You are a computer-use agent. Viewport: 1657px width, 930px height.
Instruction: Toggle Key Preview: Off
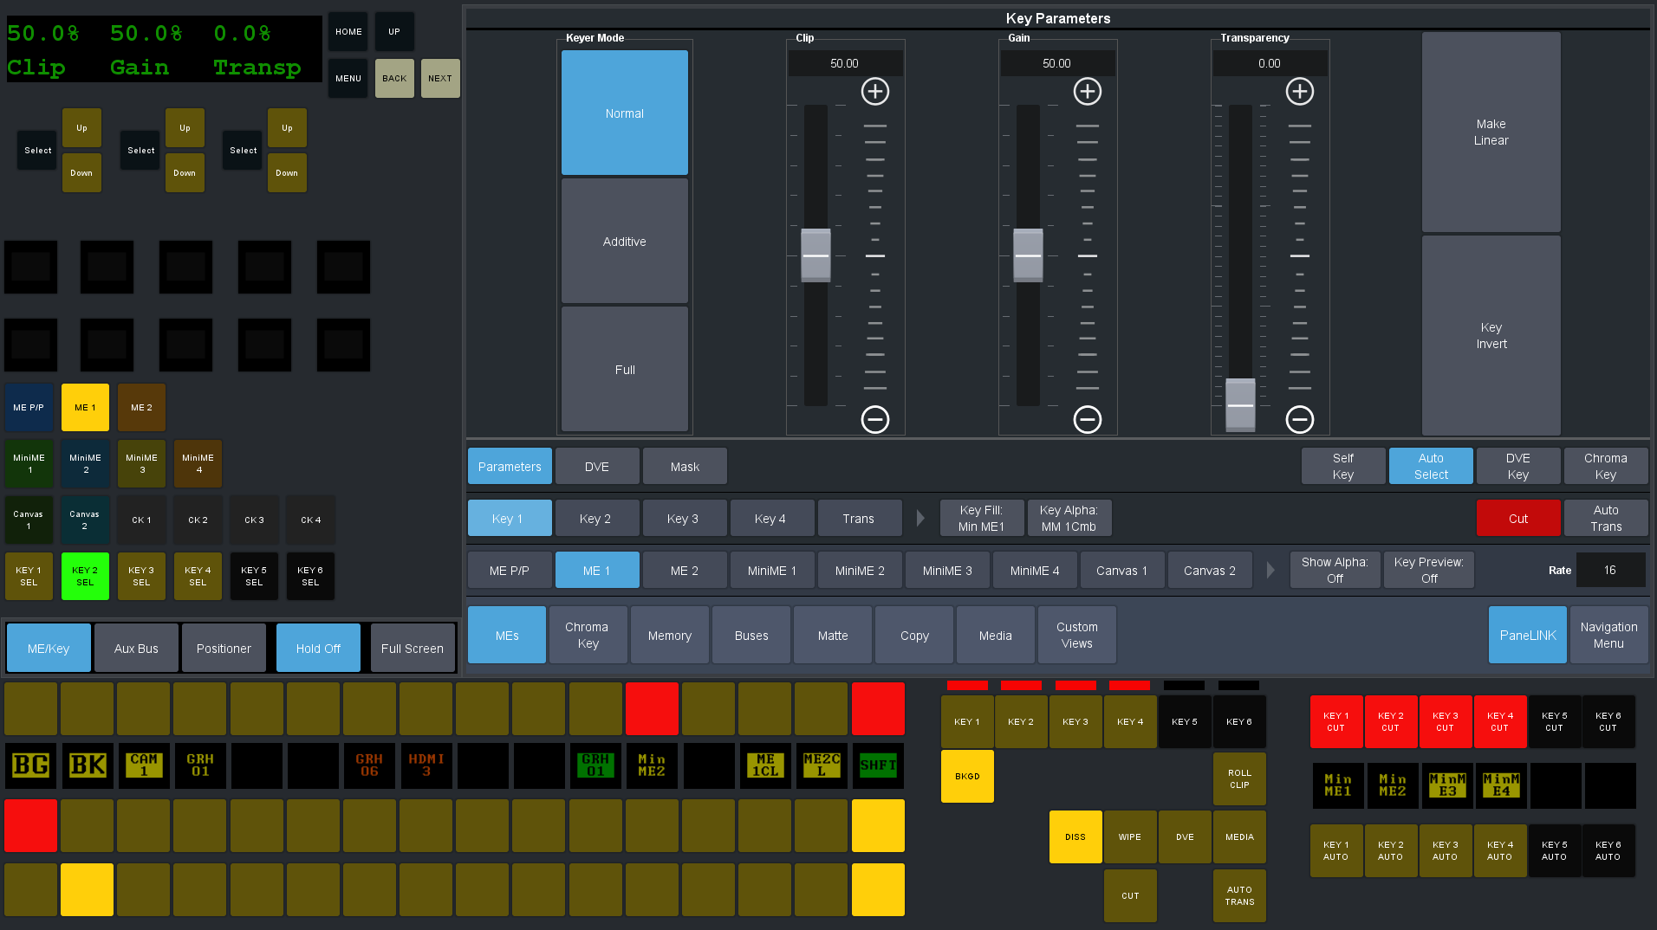tap(1429, 570)
